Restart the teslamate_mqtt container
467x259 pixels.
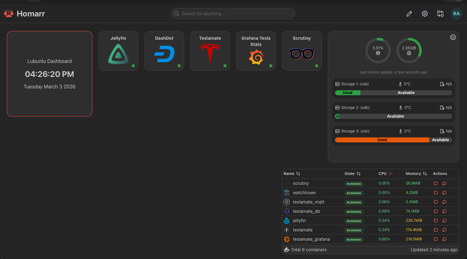[444, 202]
